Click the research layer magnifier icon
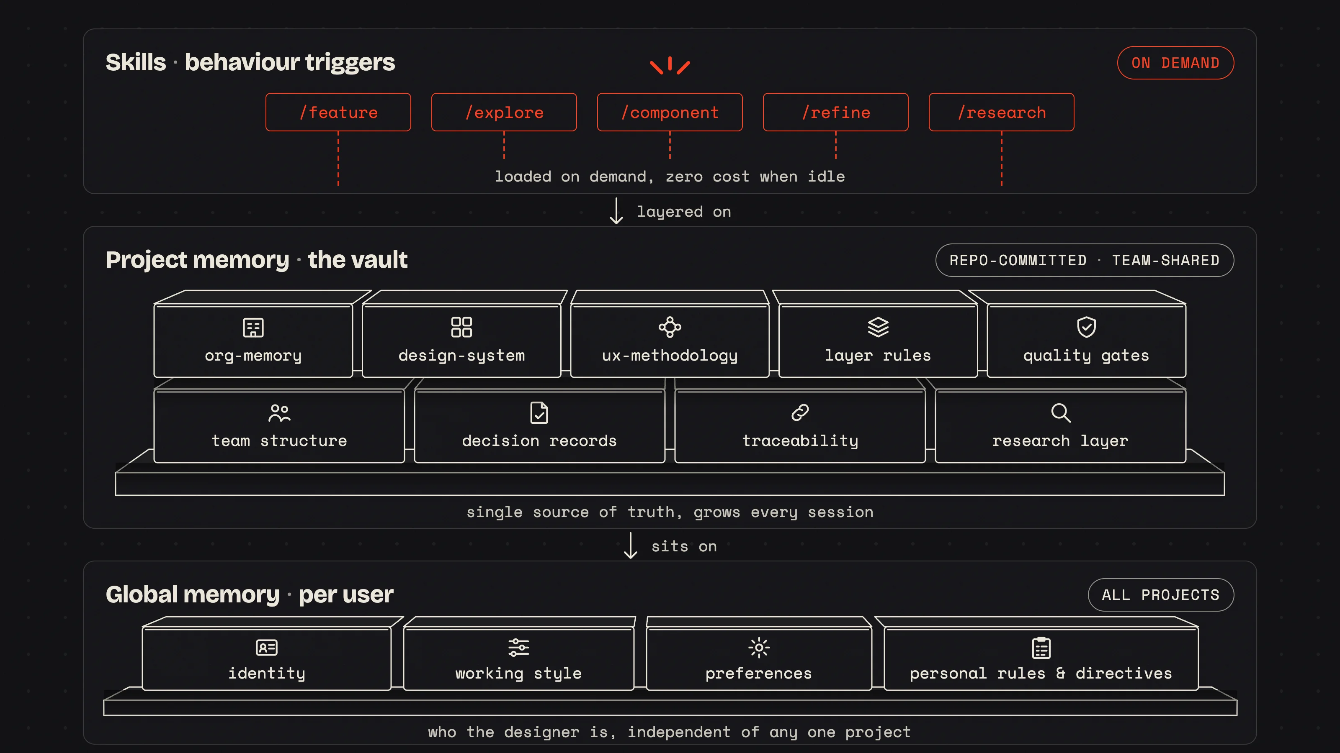This screenshot has width=1340, height=753. [x=1061, y=413]
